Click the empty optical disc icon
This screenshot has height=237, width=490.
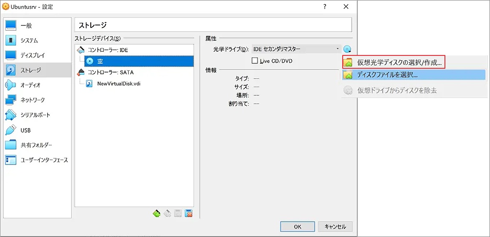pyautogui.click(x=90, y=61)
